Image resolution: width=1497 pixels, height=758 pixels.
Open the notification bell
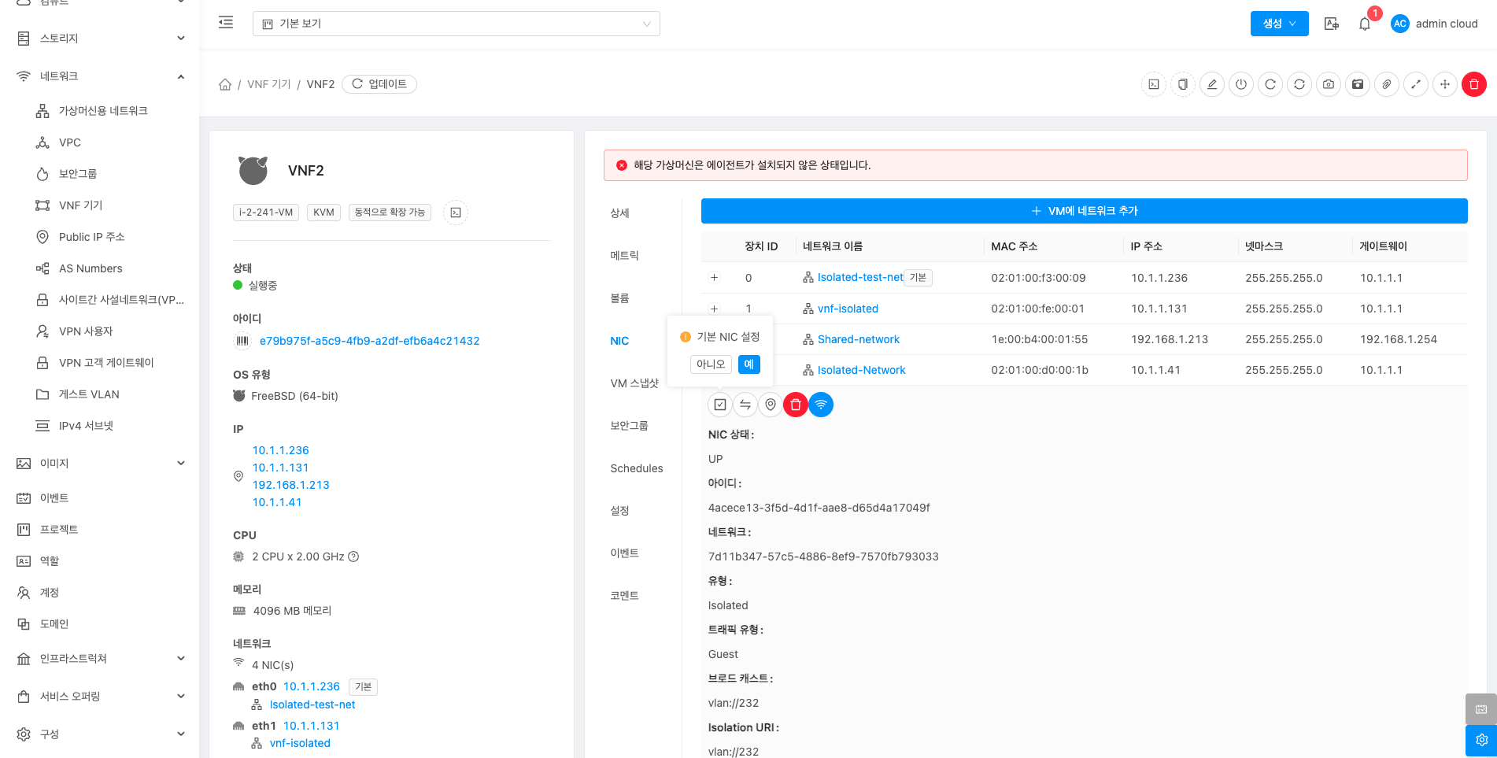[1365, 24]
